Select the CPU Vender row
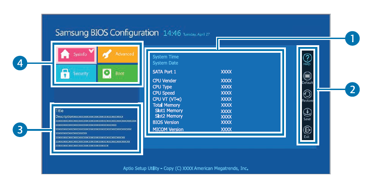Viewport: 373px width, 188px height. pos(192,80)
